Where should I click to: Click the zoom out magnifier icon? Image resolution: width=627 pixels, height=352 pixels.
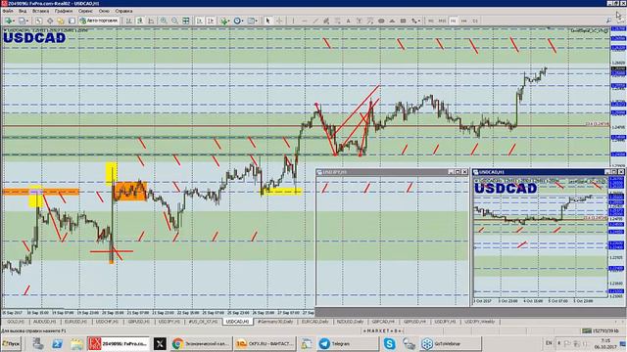pyautogui.click(x=174, y=21)
